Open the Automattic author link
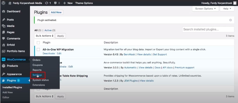The height and width of the screenshot is (103, 238). (130, 68)
